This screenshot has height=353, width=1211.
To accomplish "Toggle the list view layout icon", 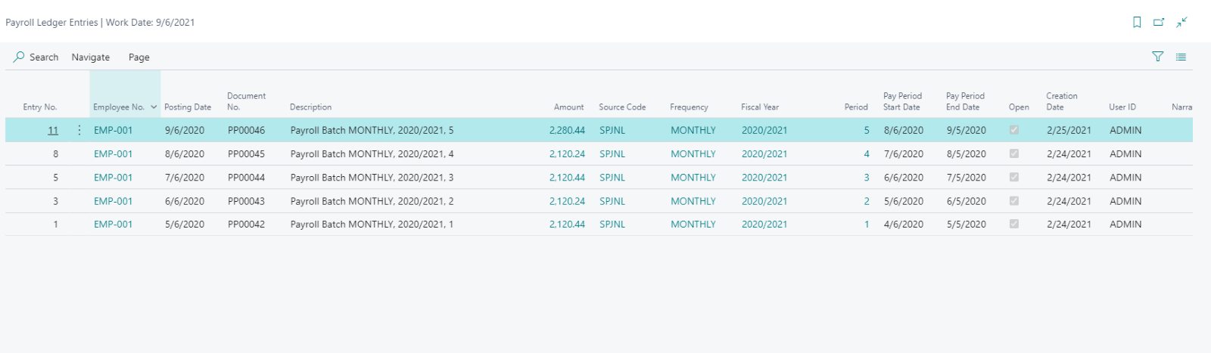I will (1181, 57).
